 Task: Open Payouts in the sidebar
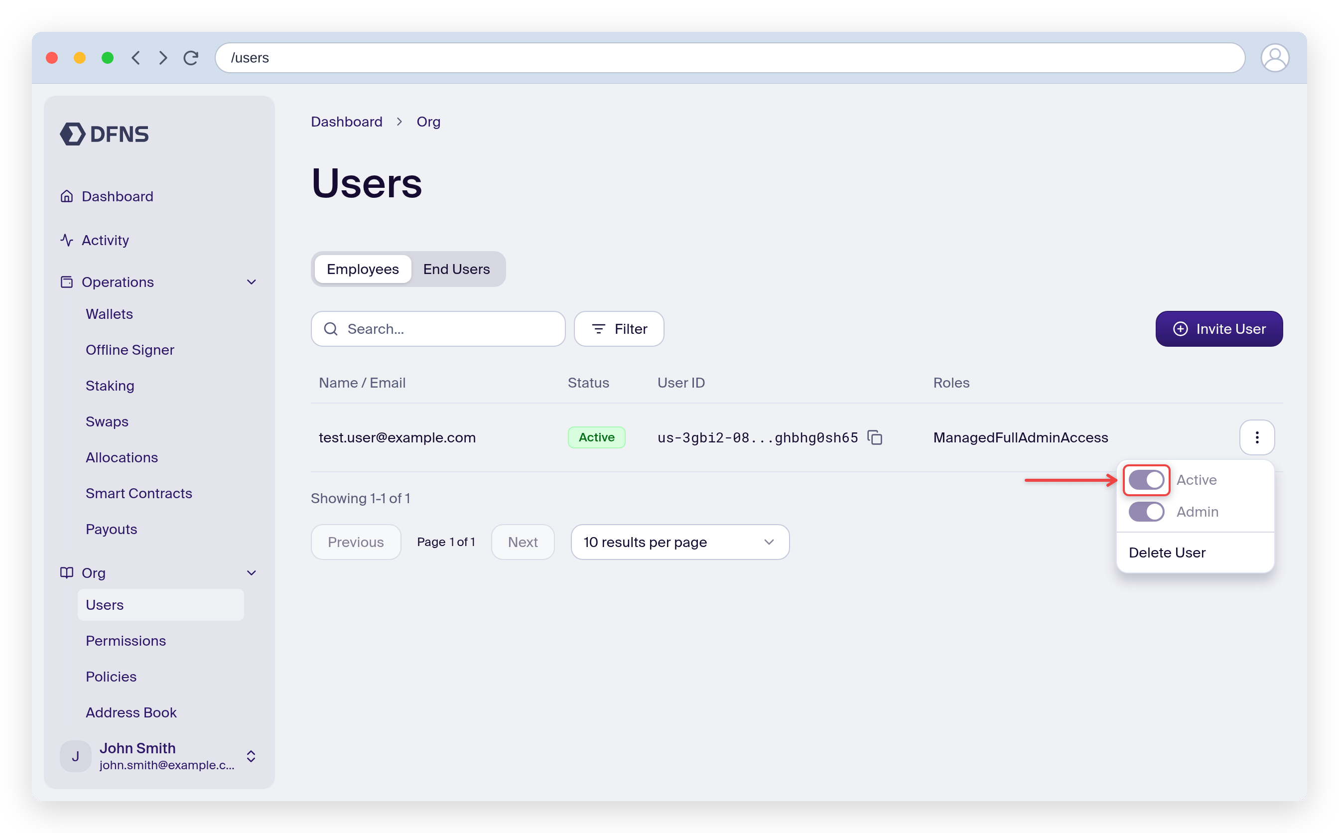coord(111,529)
